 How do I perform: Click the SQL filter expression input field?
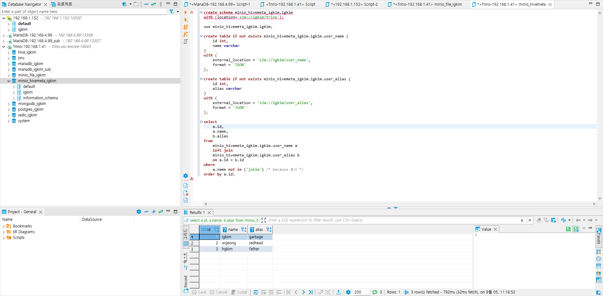tap(393, 220)
